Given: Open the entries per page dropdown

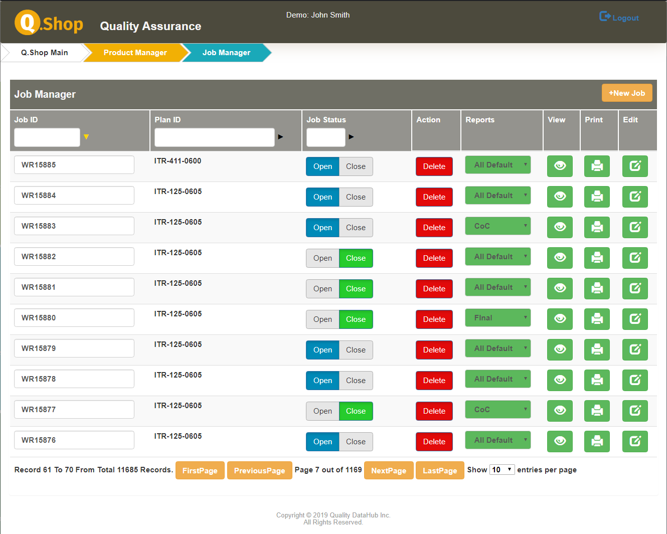Looking at the screenshot, I should tap(502, 470).
